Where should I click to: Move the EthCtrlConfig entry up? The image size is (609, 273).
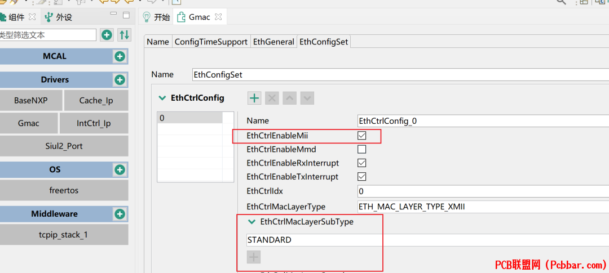(289, 99)
